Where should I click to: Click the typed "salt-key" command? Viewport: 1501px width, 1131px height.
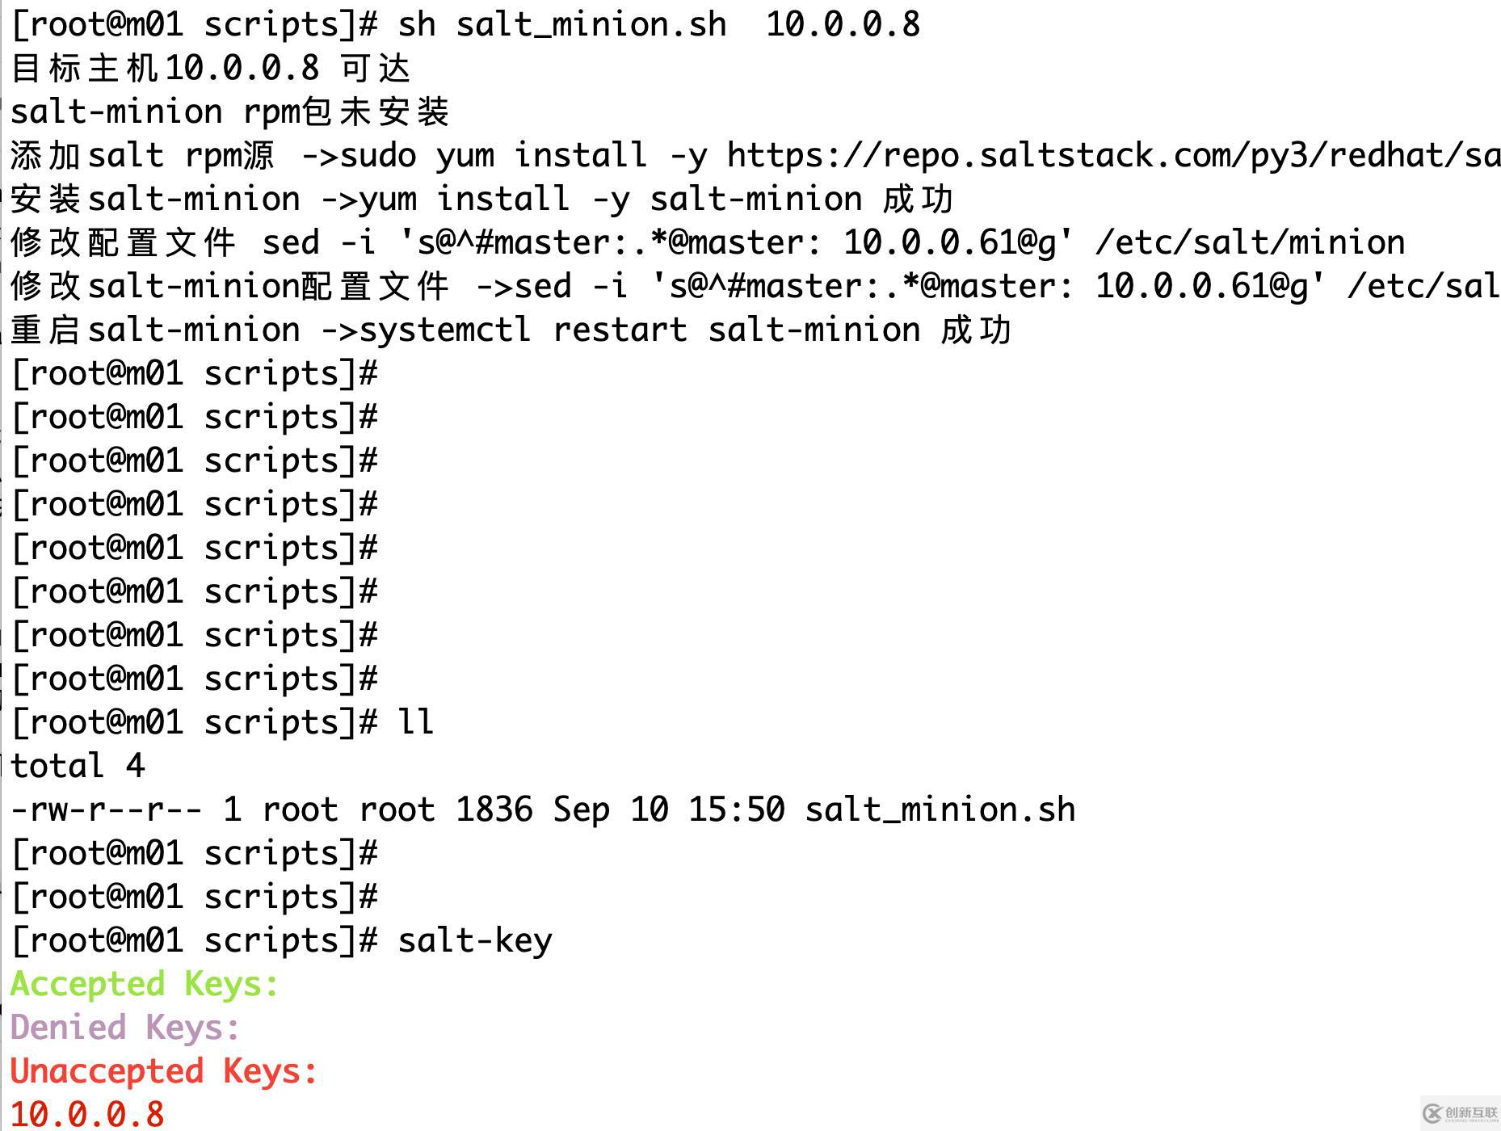pos(475,940)
